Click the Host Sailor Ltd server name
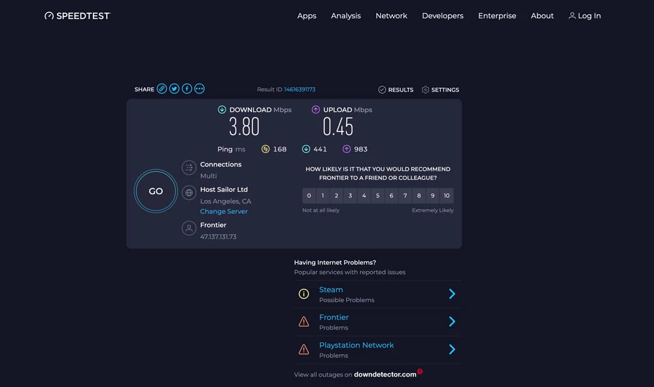 pyautogui.click(x=224, y=190)
